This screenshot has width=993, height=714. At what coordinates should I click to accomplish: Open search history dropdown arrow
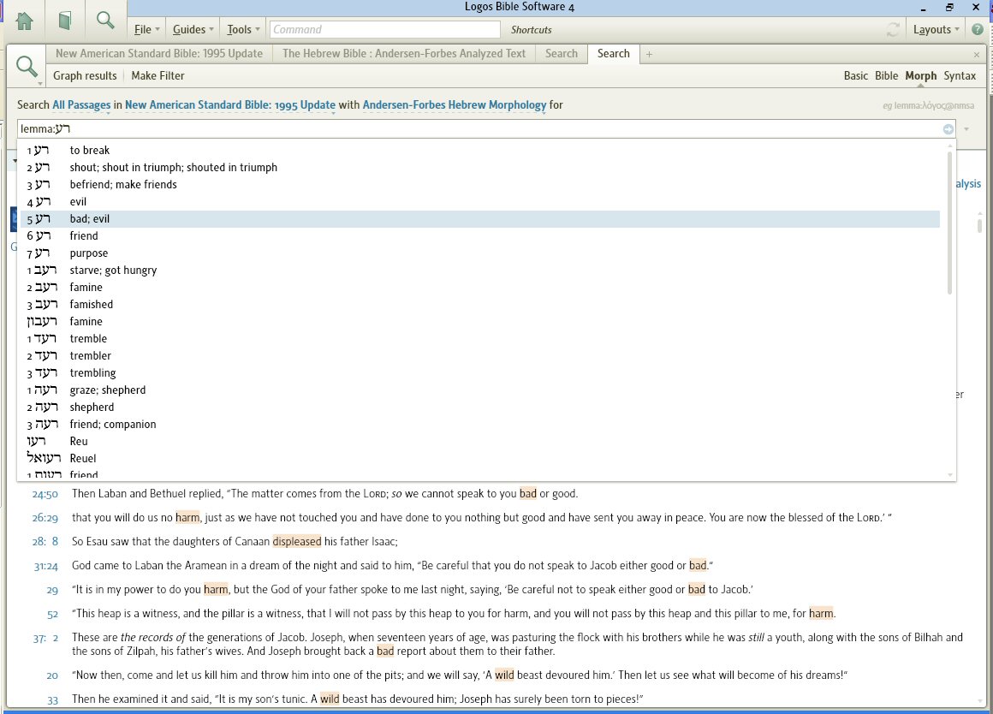[966, 129]
